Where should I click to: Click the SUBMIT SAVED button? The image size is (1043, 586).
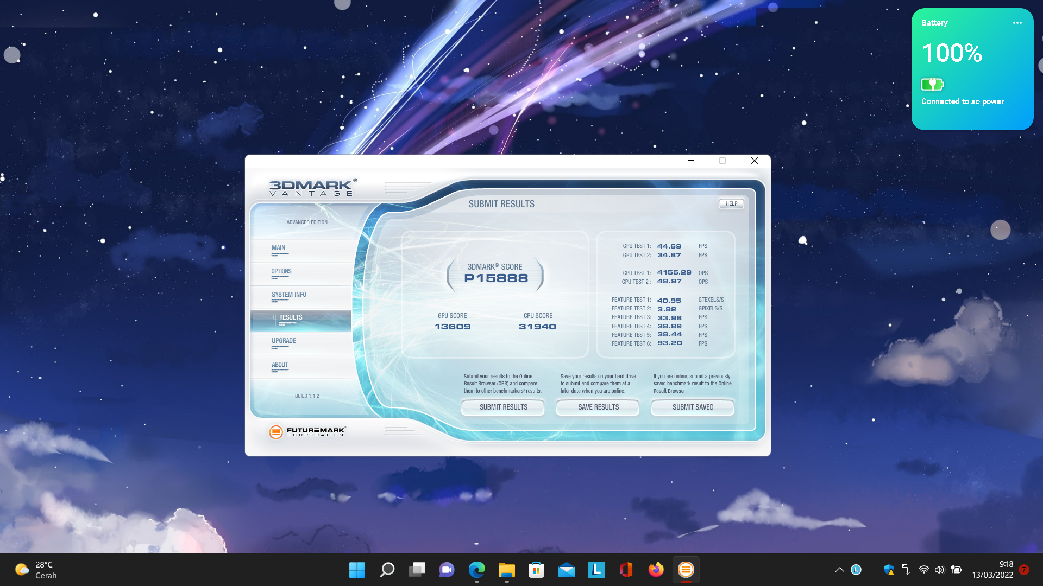pos(693,407)
